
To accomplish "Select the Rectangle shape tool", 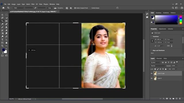I will 2,43.
